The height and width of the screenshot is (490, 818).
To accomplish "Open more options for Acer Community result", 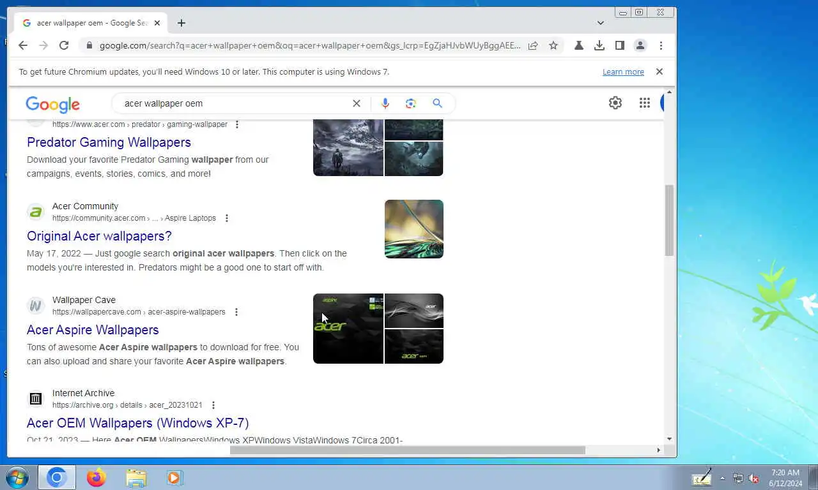I will pyautogui.click(x=226, y=218).
